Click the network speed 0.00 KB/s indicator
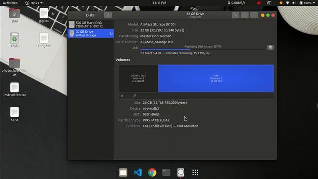This screenshot has height=179, width=318. pyautogui.click(x=237, y=3)
